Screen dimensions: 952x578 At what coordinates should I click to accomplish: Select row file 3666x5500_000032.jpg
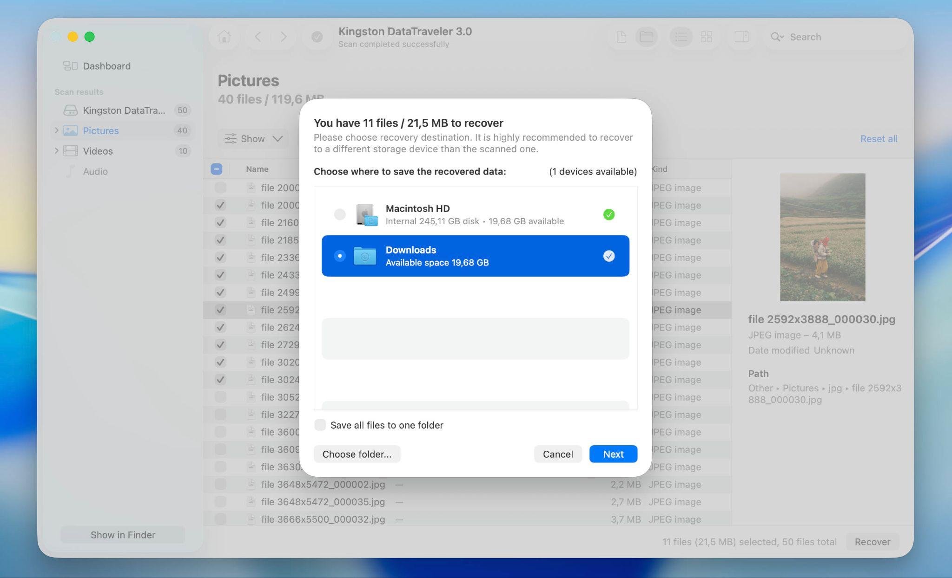pyautogui.click(x=467, y=519)
